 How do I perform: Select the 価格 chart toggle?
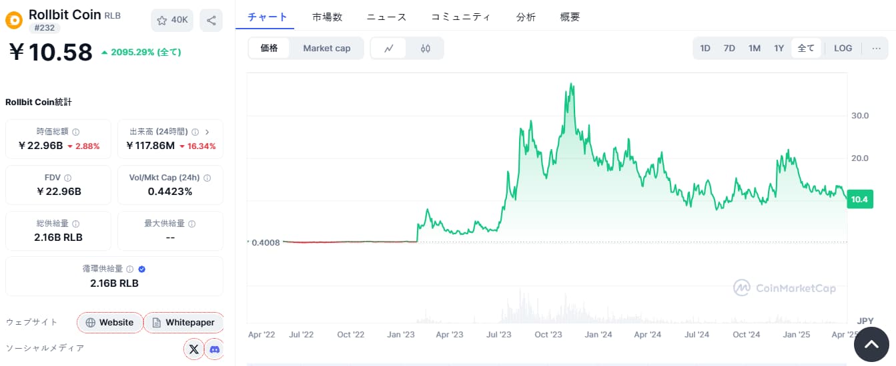coord(269,48)
